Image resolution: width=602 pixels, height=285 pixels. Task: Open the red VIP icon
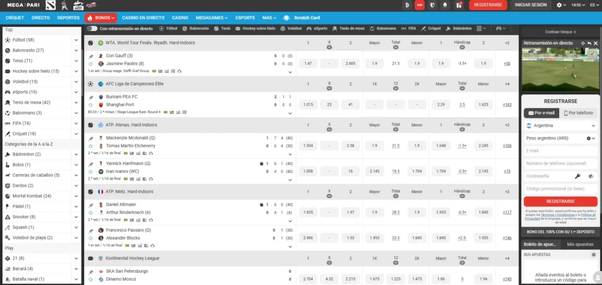coord(420,5)
